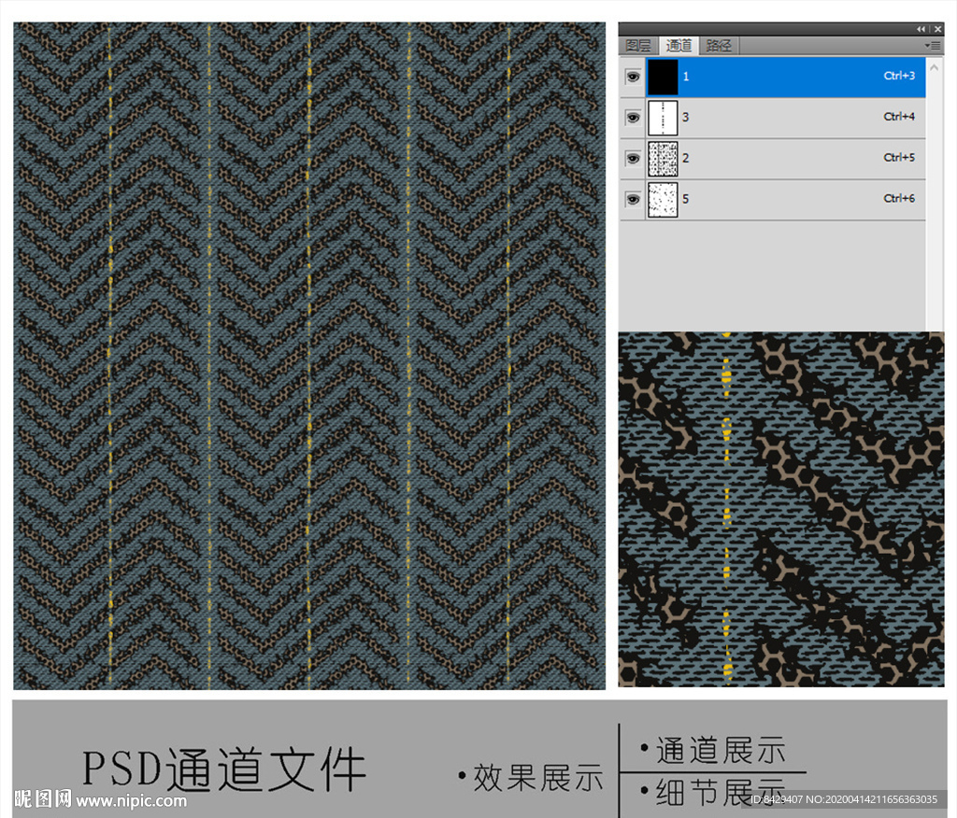Click the thumbnail of channel 5
Viewport: 957px width, 818px height.
663,200
